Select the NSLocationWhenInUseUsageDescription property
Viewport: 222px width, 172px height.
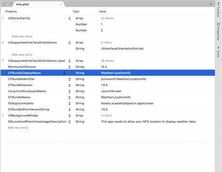[37, 121]
